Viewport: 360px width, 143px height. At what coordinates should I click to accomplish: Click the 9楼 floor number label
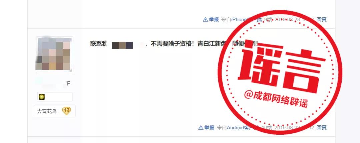[x=268, y=20]
